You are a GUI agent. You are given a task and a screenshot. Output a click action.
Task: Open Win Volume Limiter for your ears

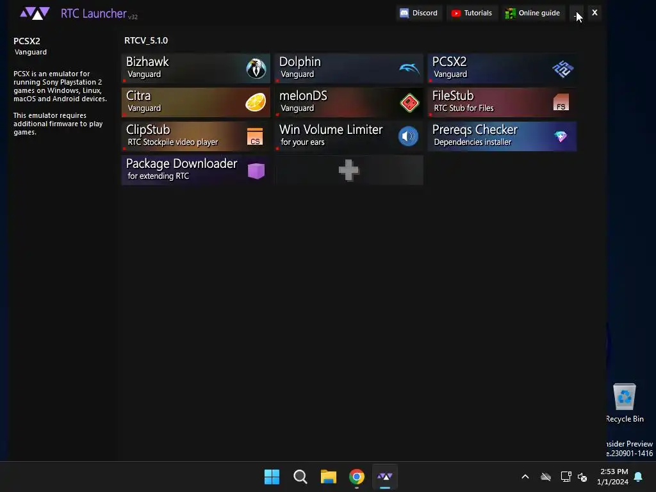tap(349, 136)
